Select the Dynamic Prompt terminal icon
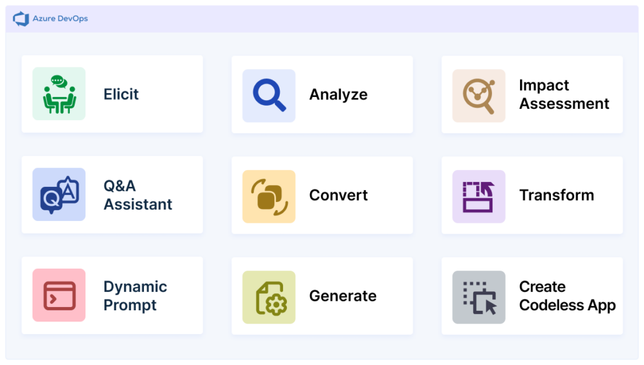This screenshot has height=365, width=644. (x=58, y=296)
